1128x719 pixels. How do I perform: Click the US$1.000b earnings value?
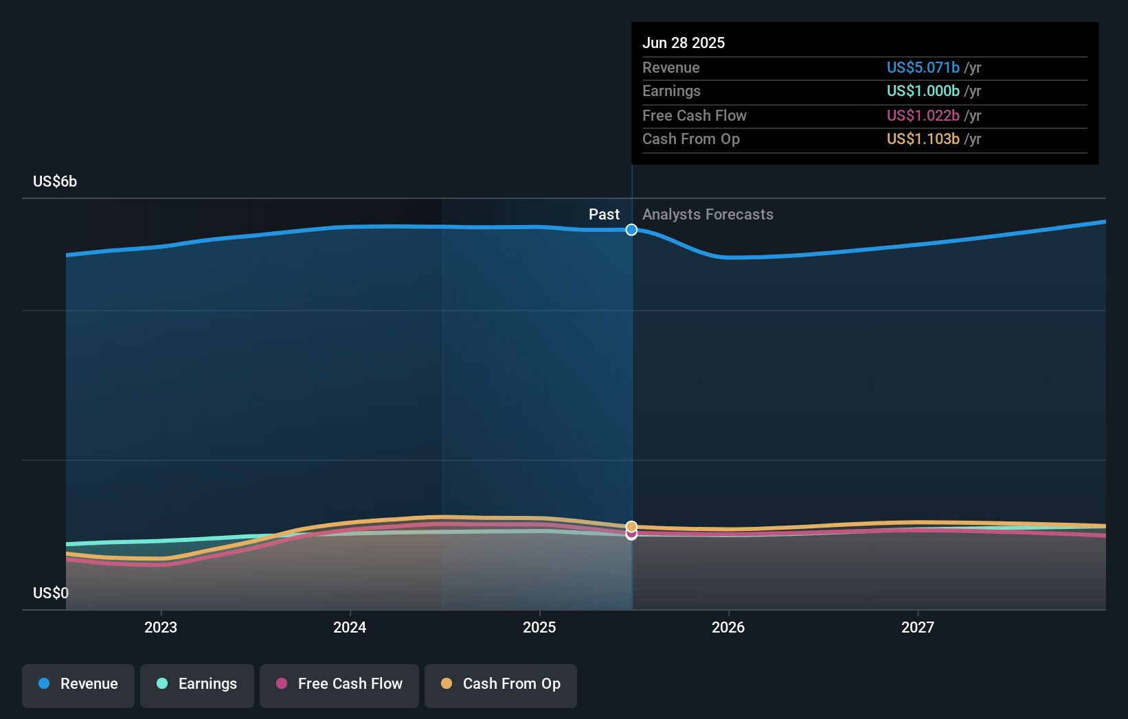tap(923, 91)
